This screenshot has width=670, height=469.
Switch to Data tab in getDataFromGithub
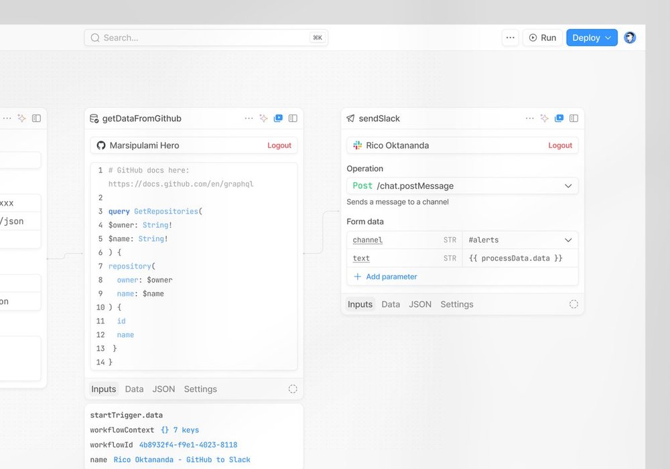tap(134, 389)
